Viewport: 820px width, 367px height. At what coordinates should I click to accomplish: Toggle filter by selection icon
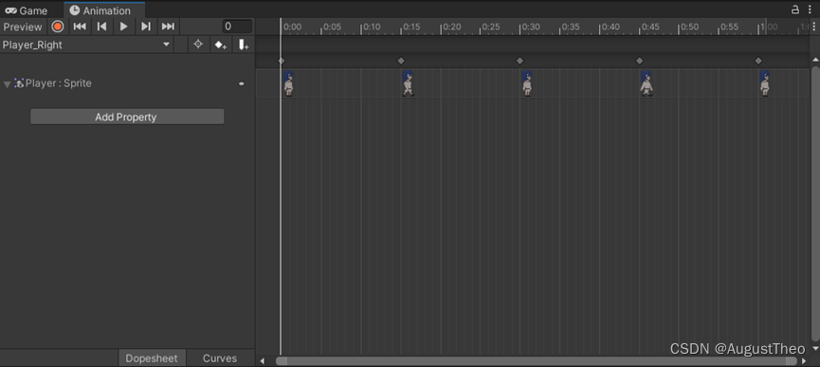point(198,45)
